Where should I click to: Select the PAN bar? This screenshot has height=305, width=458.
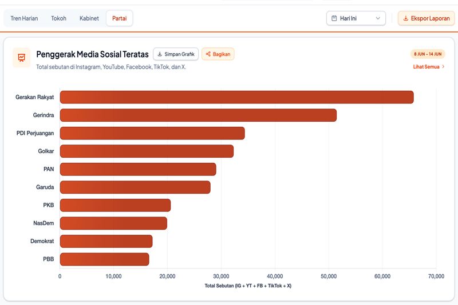click(x=138, y=169)
